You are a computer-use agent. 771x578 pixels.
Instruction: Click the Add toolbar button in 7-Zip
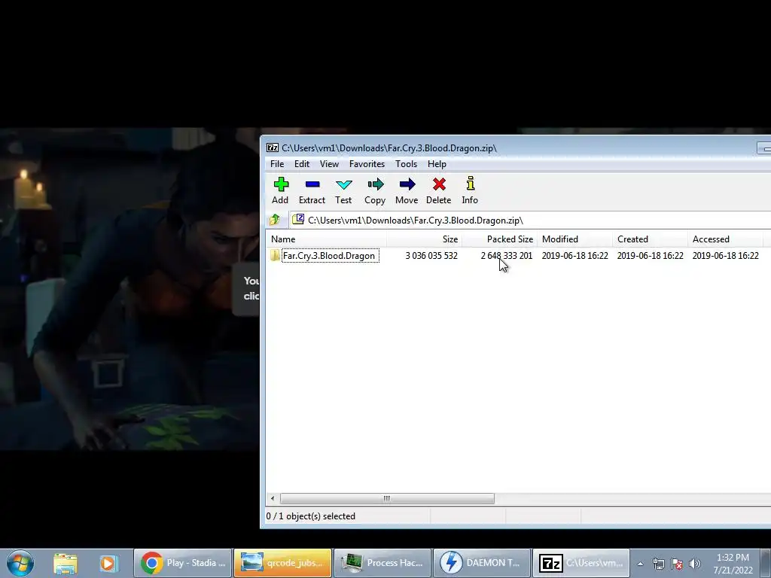click(x=280, y=190)
